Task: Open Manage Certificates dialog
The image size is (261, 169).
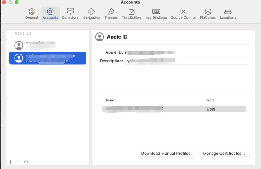Action: click(224, 154)
